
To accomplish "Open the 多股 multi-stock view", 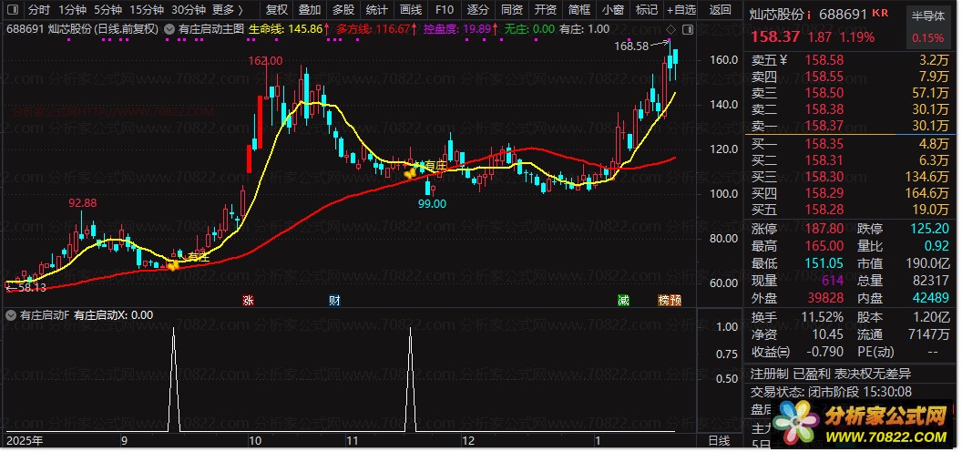I will (343, 10).
